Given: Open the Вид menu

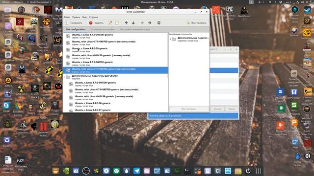Looking at the screenshot, I should [x=84, y=17].
